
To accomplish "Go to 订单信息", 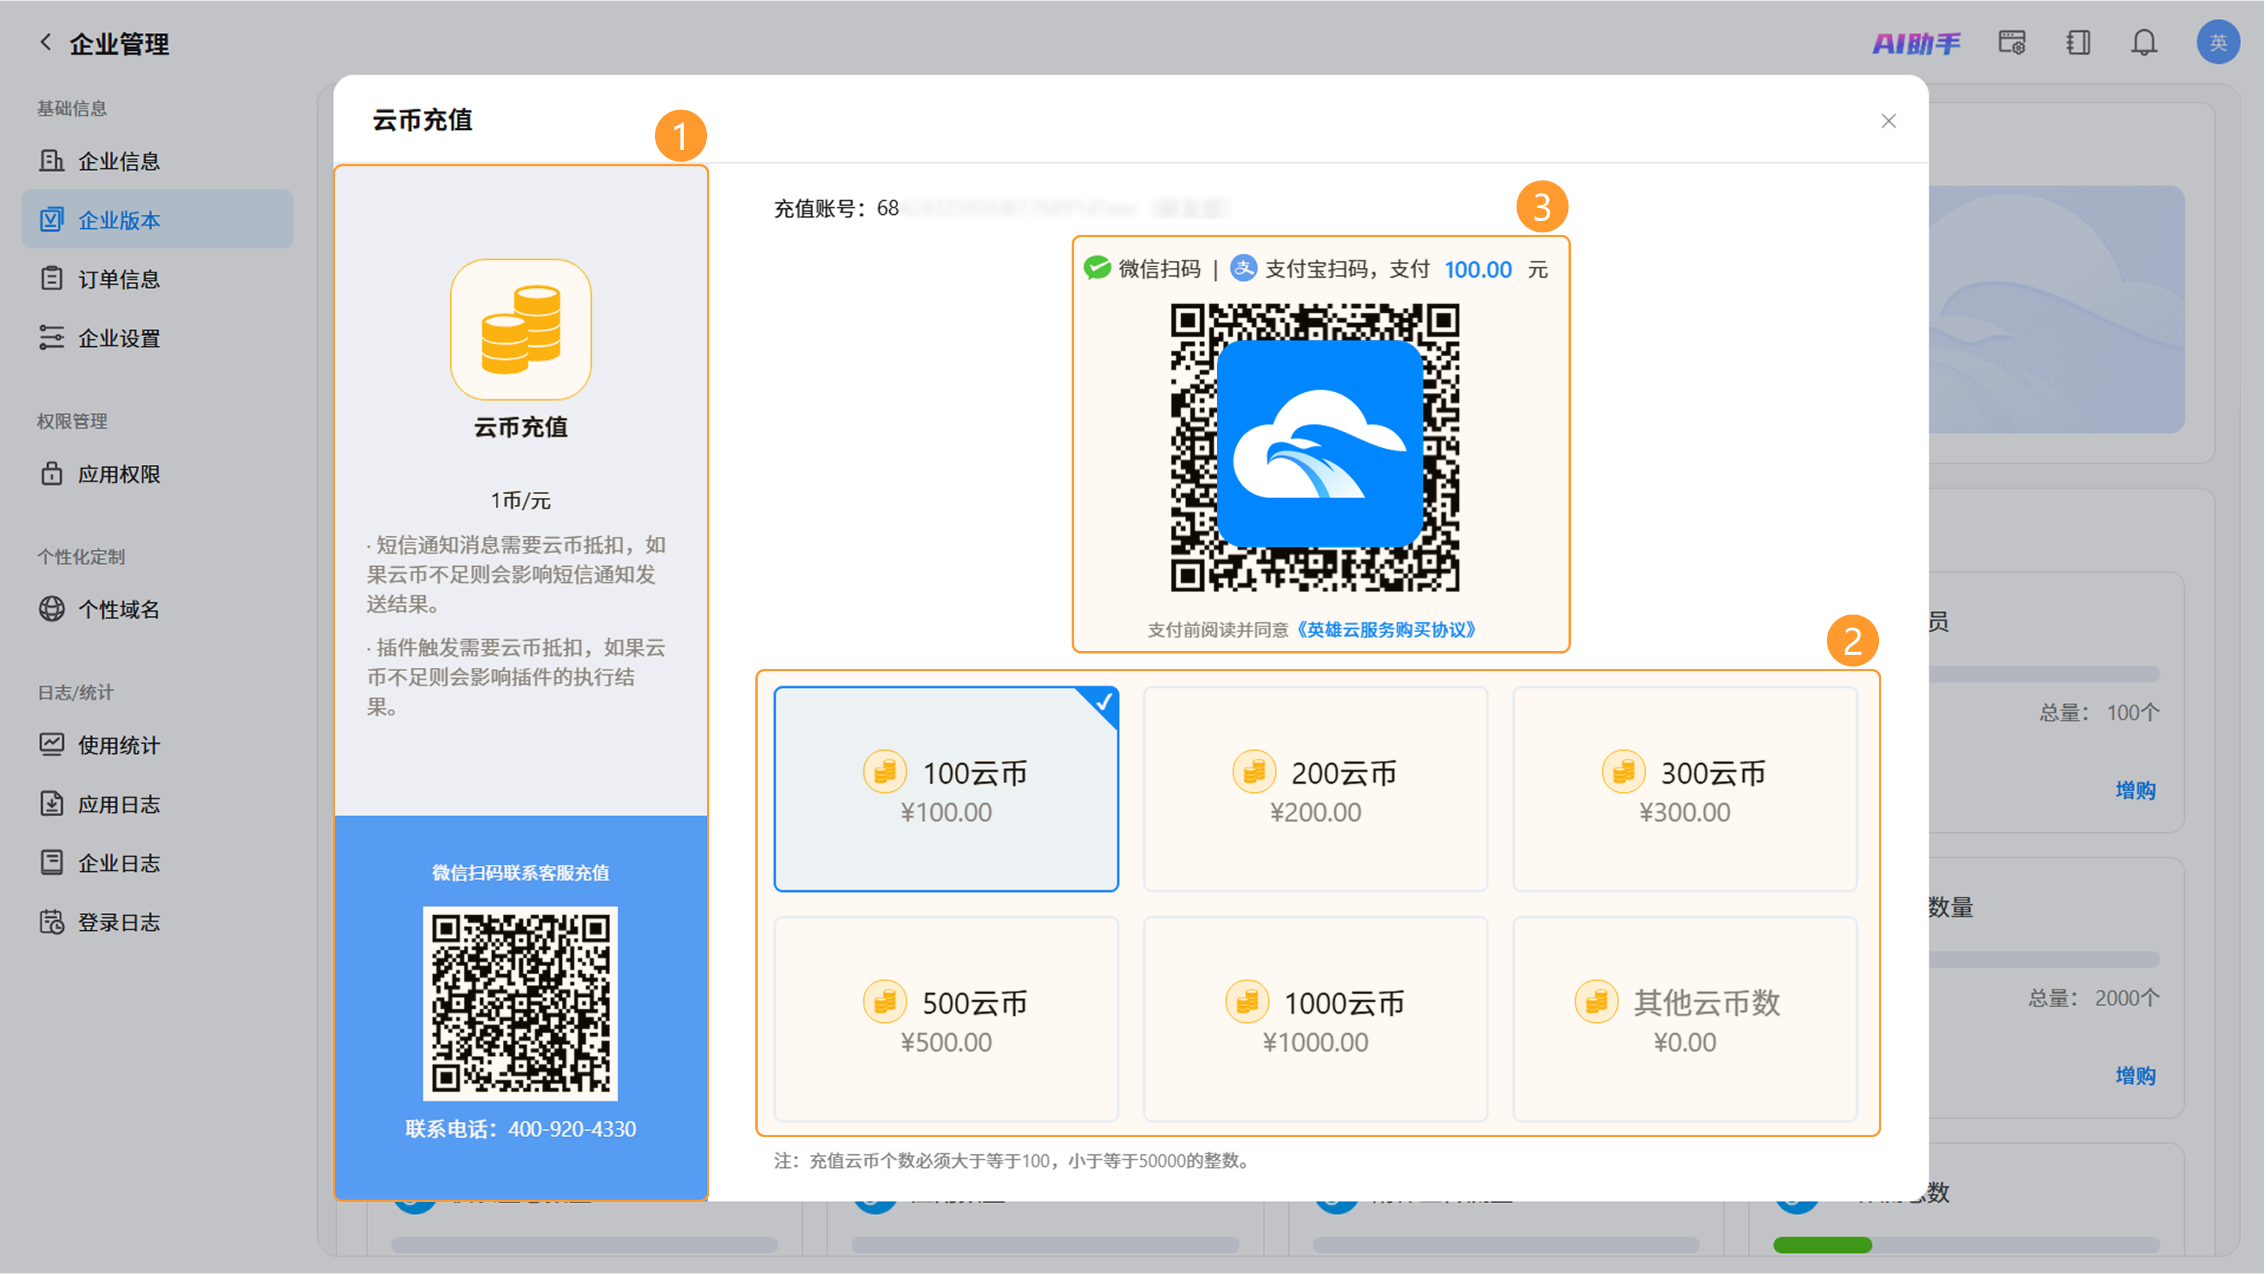I will (x=158, y=279).
